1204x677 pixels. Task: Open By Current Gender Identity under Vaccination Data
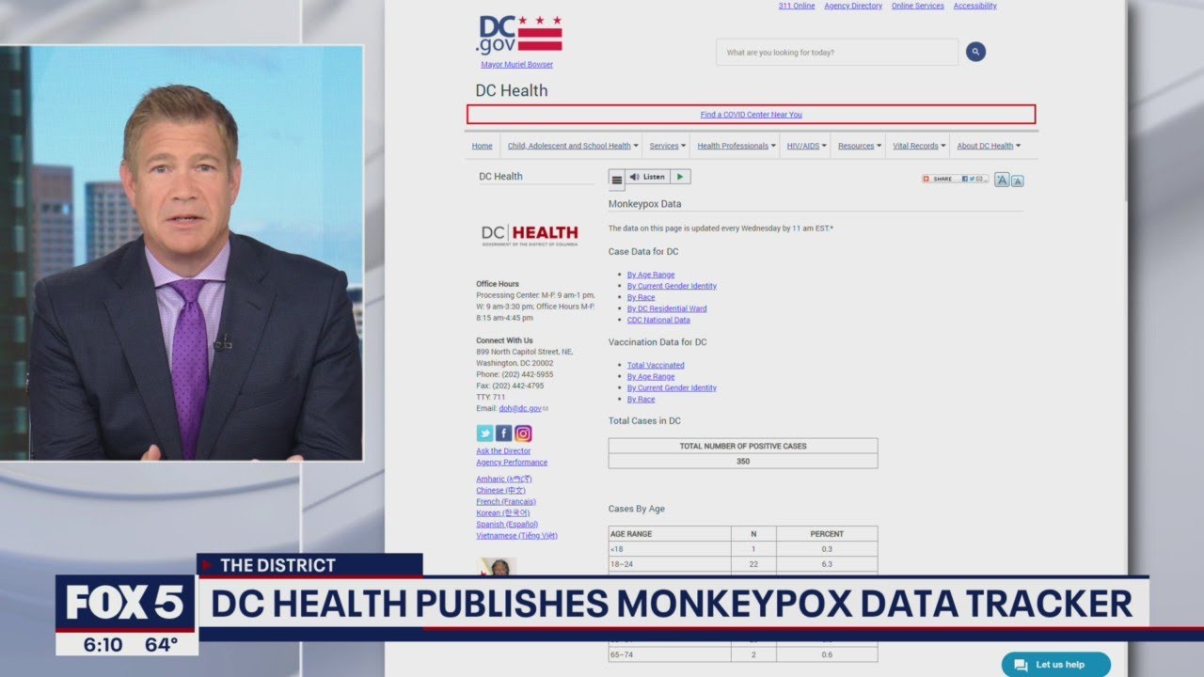coord(672,387)
